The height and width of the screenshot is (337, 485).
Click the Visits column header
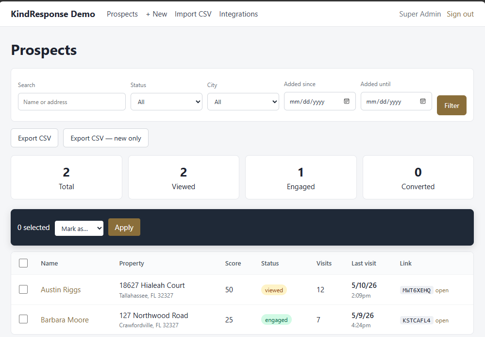tap(324, 263)
